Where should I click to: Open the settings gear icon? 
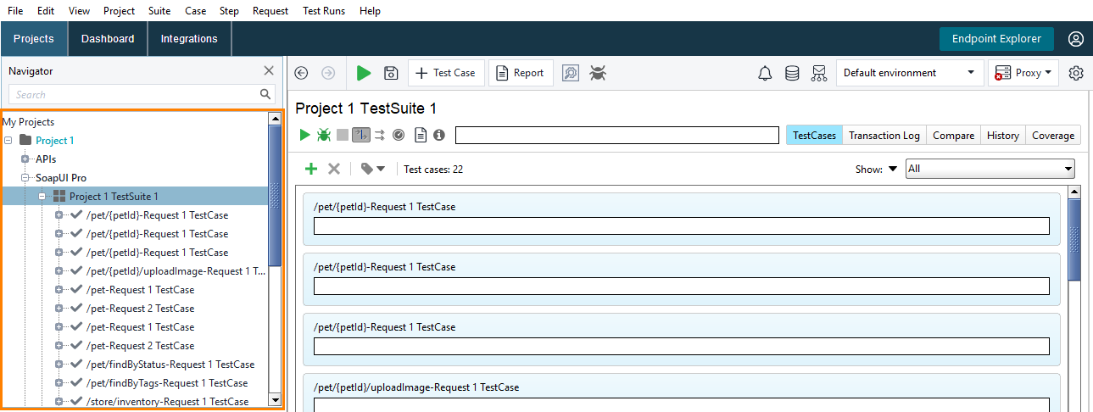tap(1076, 73)
